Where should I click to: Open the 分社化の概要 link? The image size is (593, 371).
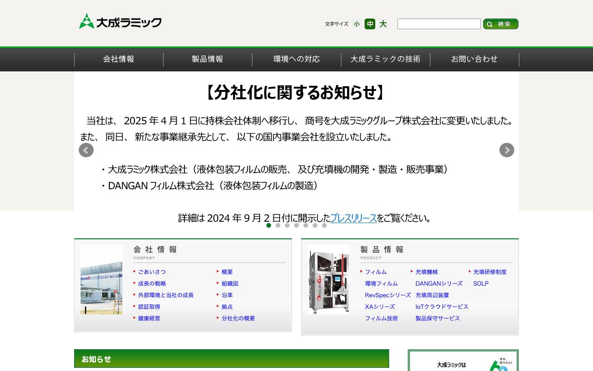pyautogui.click(x=238, y=318)
